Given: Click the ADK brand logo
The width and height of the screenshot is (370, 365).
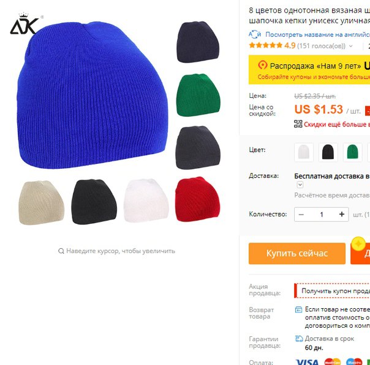Looking at the screenshot, I should (x=26, y=24).
